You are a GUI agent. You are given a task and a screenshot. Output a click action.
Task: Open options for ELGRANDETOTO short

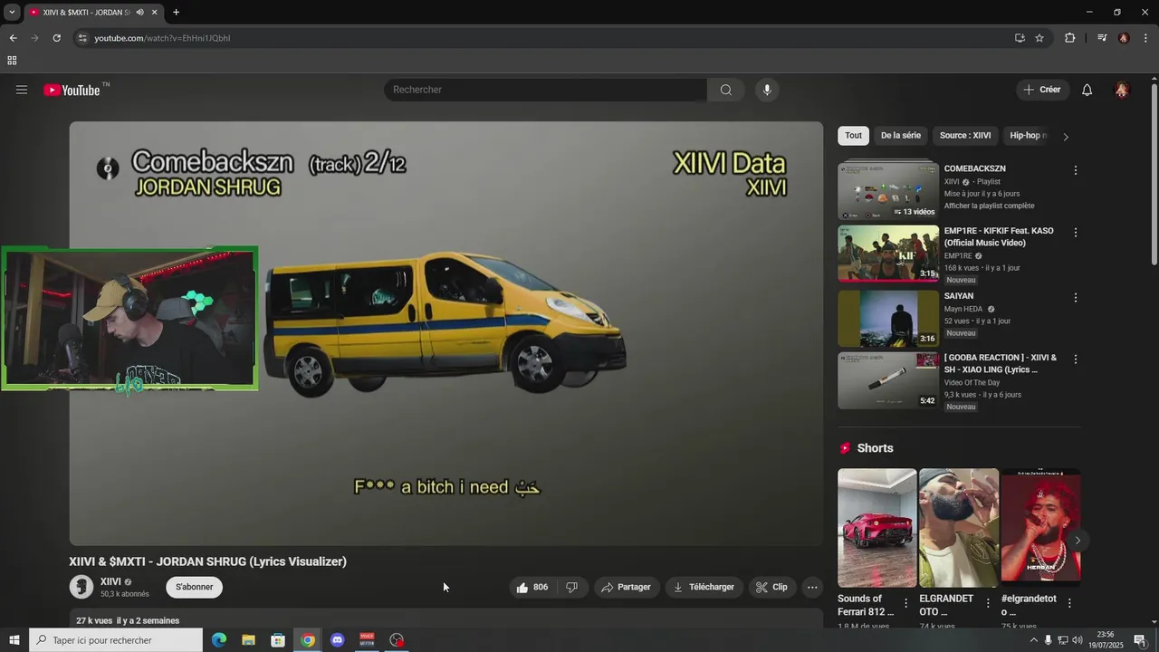[x=988, y=603]
